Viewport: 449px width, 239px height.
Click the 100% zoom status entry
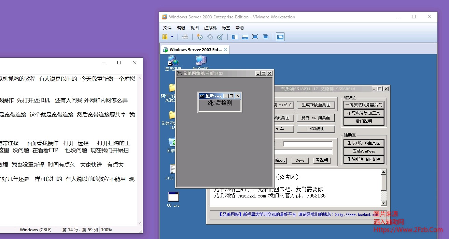[107, 230]
